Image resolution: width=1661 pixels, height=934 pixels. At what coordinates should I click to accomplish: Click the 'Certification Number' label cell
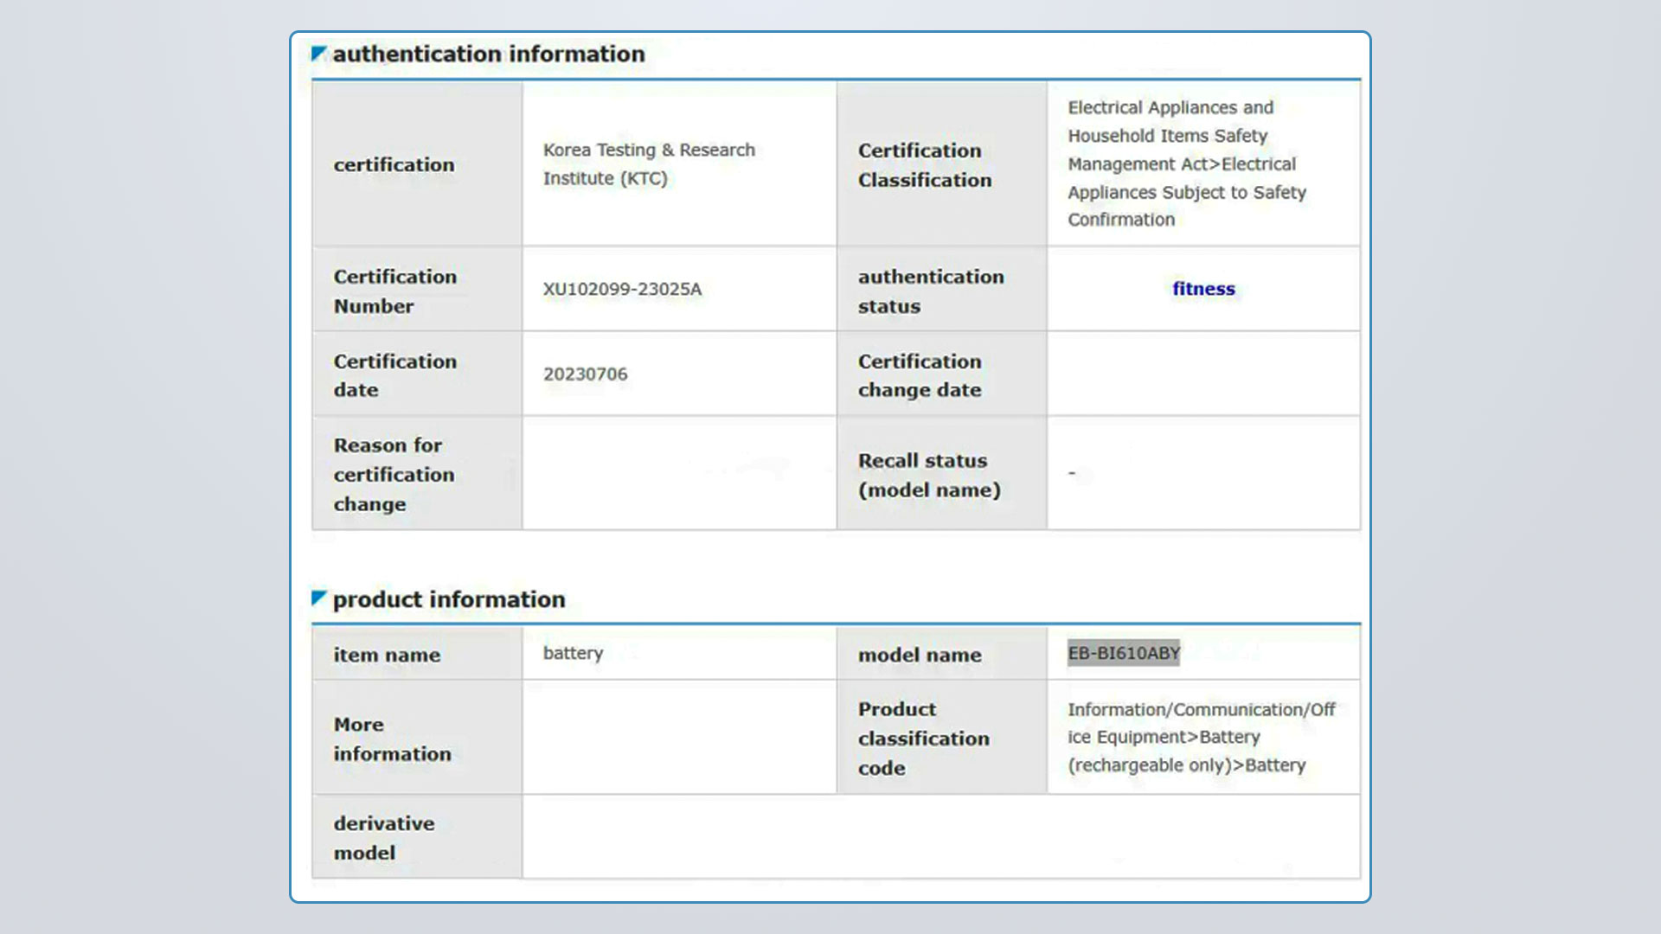pos(417,290)
